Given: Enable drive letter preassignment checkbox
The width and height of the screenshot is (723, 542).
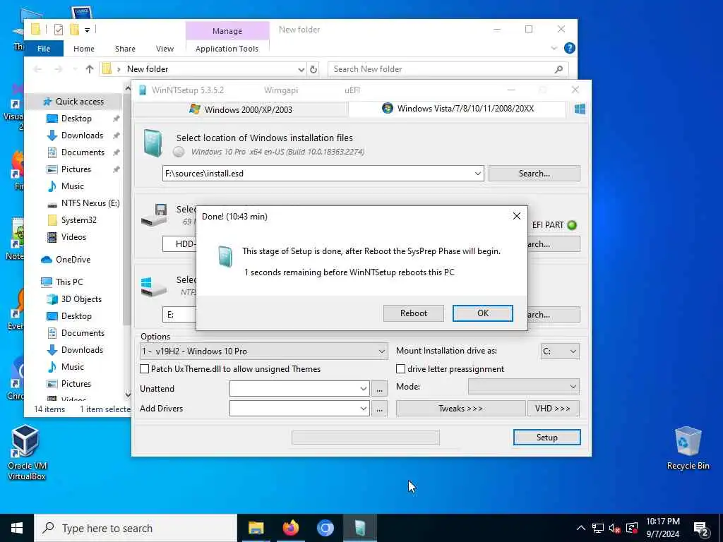Looking at the screenshot, I should tap(401, 368).
